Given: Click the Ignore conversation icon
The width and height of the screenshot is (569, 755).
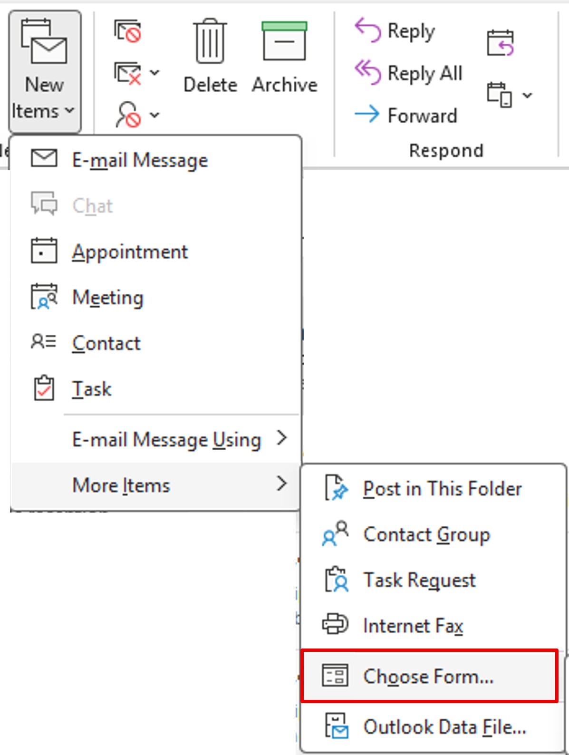Looking at the screenshot, I should tap(127, 31).
